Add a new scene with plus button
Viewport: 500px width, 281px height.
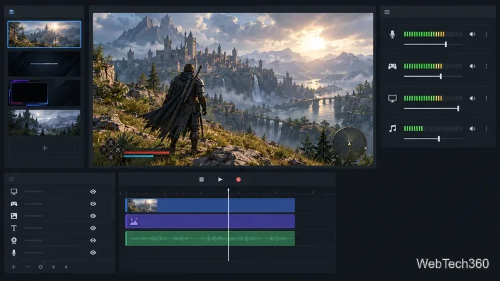tap(44, 148)
